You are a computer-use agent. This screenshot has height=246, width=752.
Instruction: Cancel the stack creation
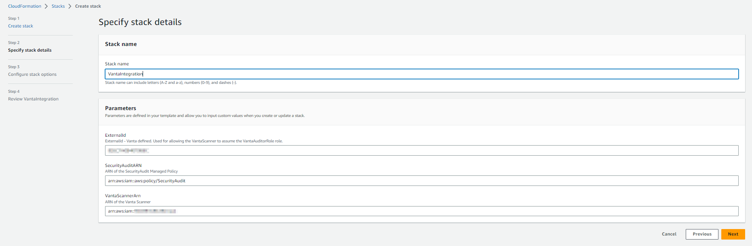tap(669, 234)
